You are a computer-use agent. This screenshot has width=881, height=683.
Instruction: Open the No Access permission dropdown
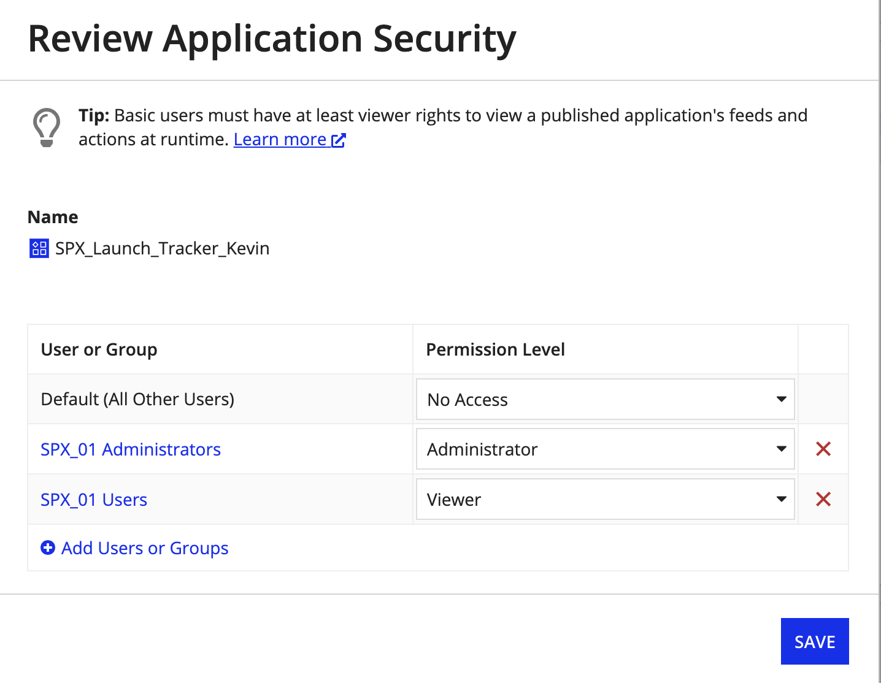606,399
